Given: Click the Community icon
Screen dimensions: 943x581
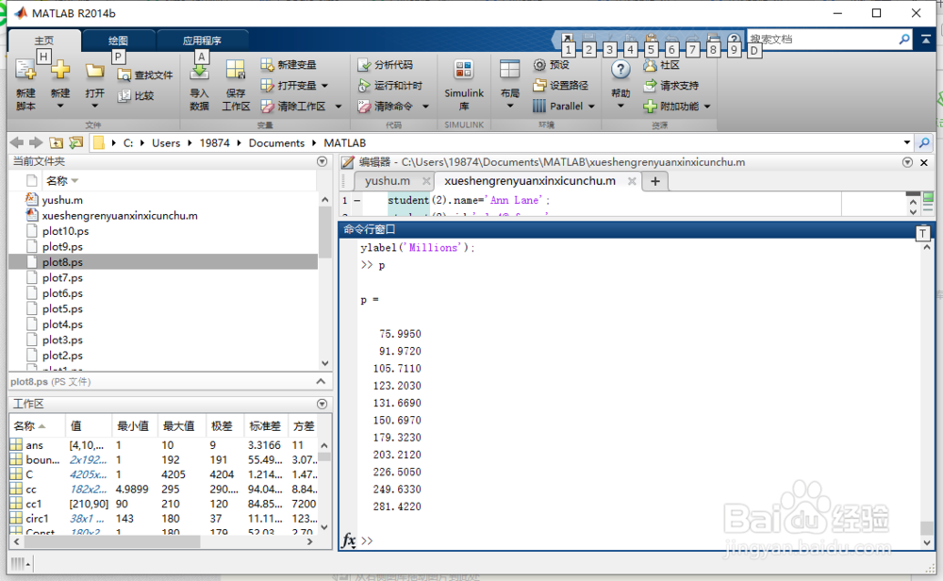Looking at the screenshot, I should pyautogui.click(x=650, y=65).
